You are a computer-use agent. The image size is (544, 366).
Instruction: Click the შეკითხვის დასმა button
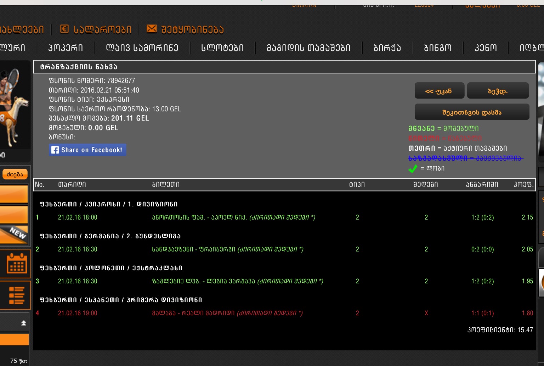click(472, 112)
